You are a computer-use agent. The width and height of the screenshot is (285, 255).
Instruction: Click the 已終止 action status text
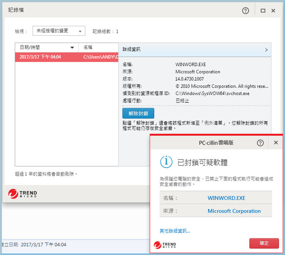click(182, 100)
